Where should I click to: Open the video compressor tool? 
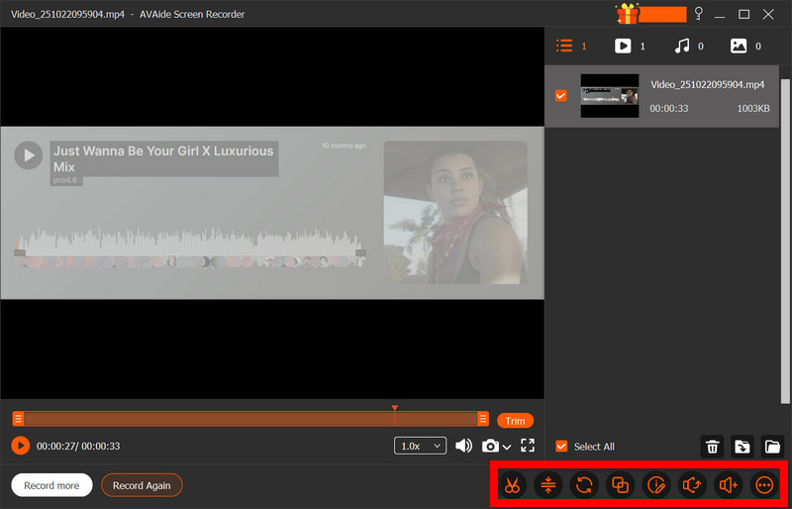click(548, 485)
